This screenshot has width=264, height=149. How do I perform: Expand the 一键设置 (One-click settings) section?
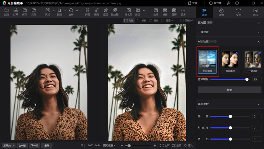[259, 32]
